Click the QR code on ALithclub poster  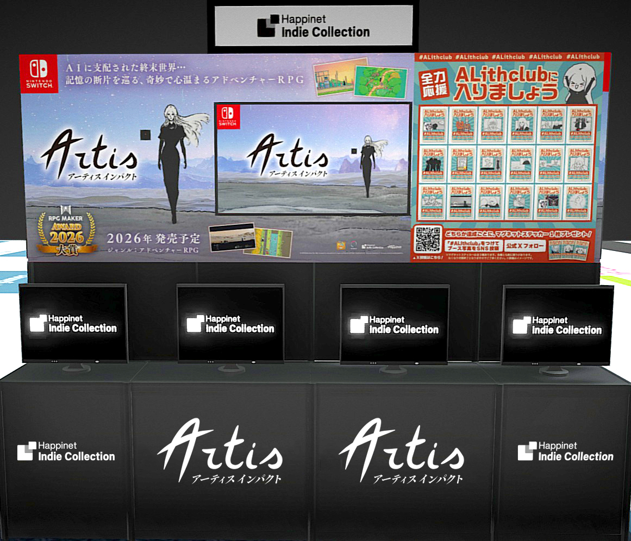click(428, 239)
